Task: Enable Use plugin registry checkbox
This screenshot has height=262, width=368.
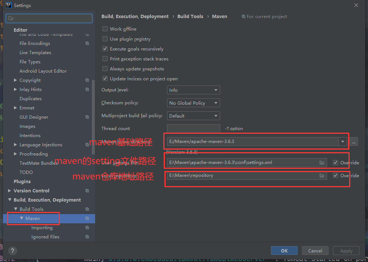Action: click(x=105, y=39)
